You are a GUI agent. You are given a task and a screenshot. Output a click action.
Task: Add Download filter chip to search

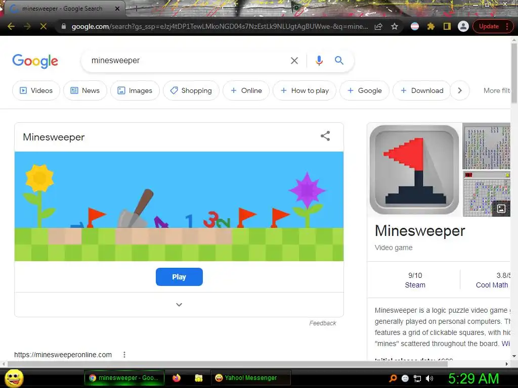pos(422,90)
